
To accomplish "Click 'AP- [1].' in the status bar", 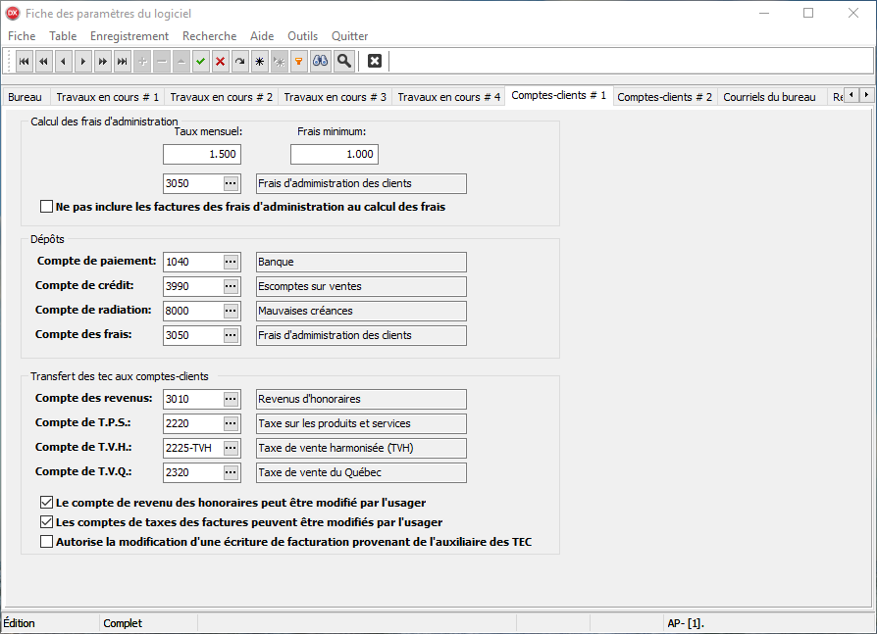I will 686,623.
